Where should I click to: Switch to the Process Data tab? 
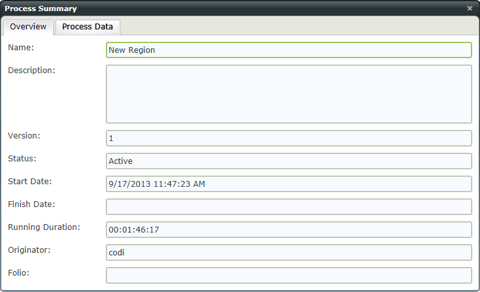pos(88,27)
